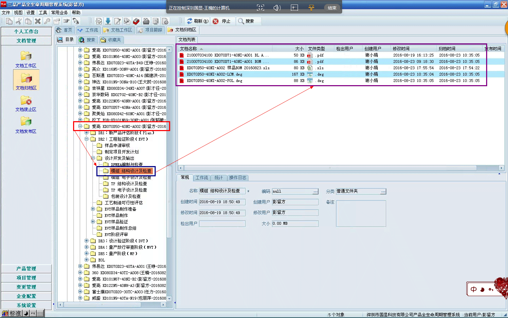Screen dimensions: 508x318
Task: Expand the EVT样品制作准备 tree node
Action: pyautogui.click(x=93, y=209)
